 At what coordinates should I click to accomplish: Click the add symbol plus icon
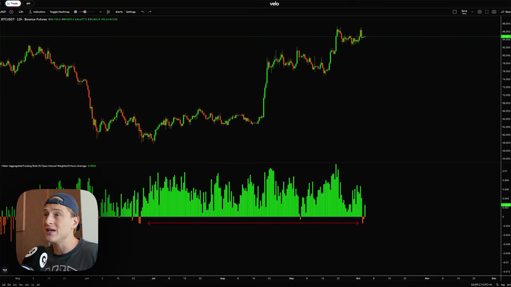[x=11, y=12]
